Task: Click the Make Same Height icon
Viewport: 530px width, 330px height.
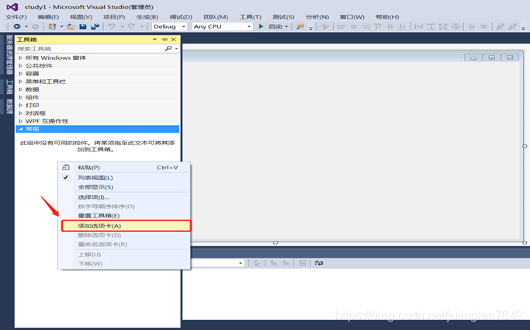Action: [x=431, y=26]
